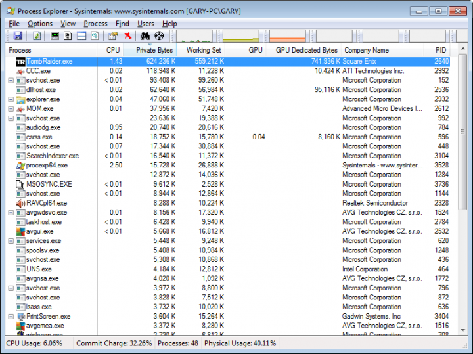Collapse the PrintScreen.exe tree node

point(11,317)
